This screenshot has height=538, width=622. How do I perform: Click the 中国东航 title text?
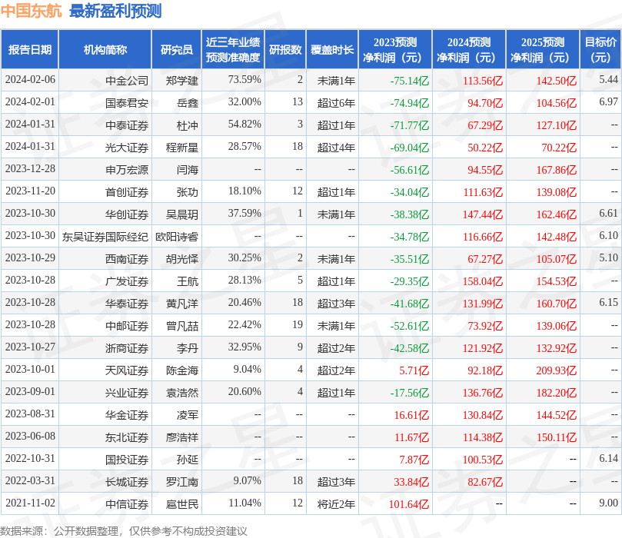[31, 11]
